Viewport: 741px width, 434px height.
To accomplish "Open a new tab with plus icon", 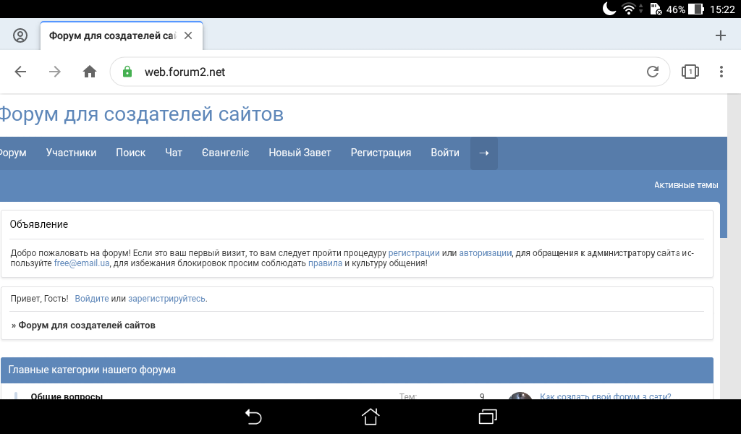I will tap(720, 35).
